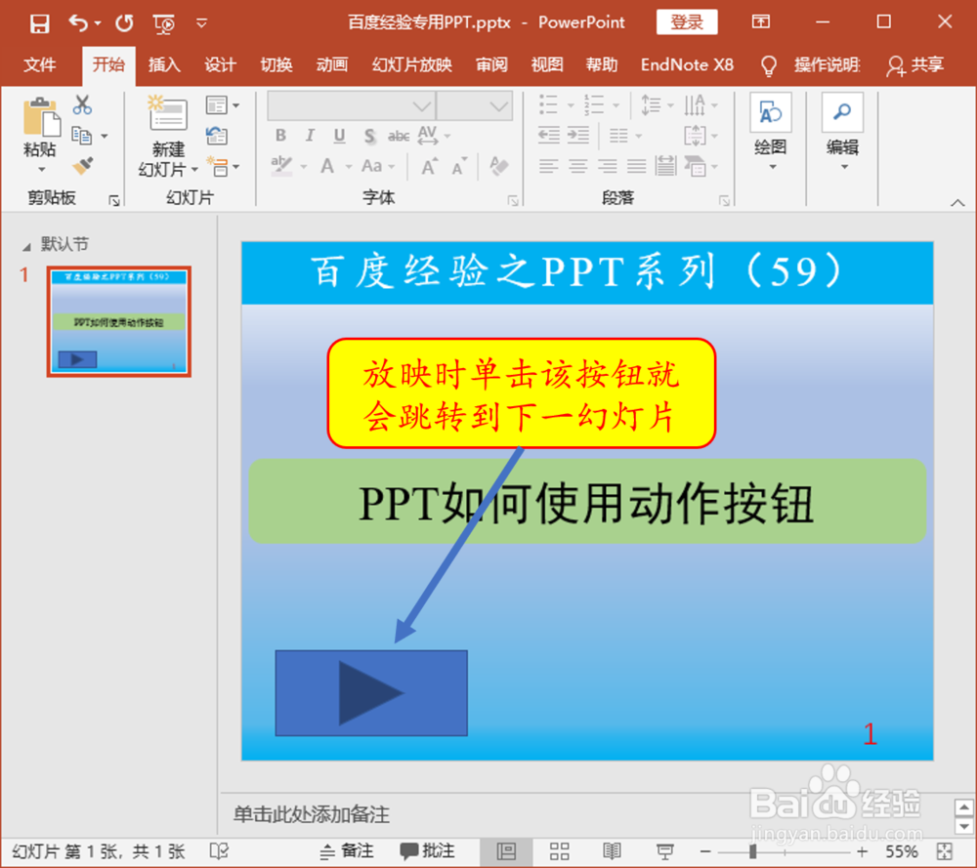
Task: Open the Section dropdown icon
Action: [222, 166]
